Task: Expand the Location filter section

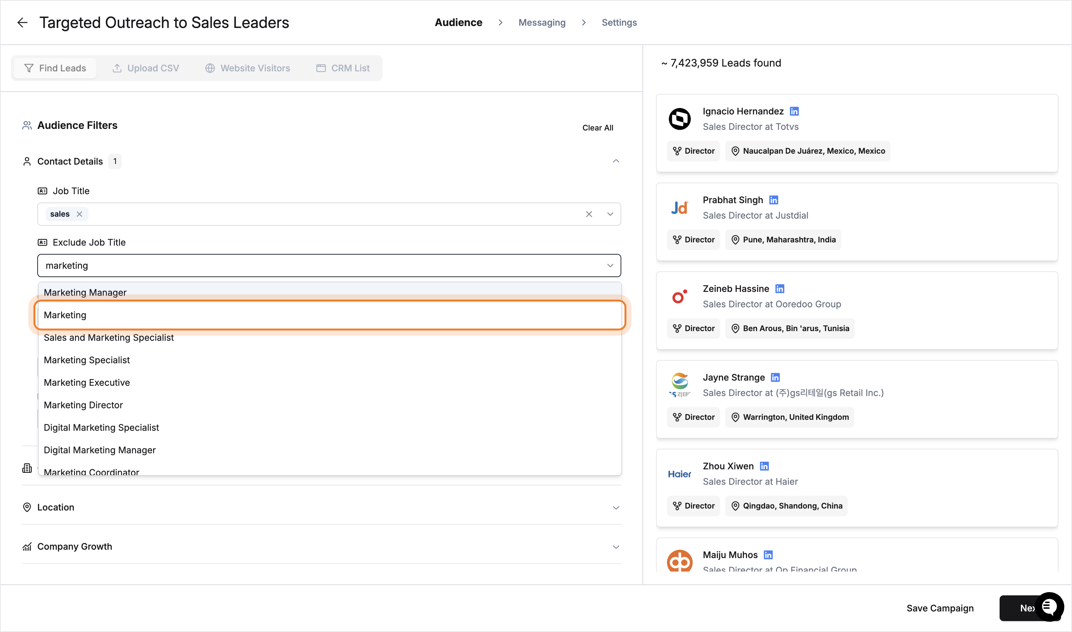Action: tap(616, 508)
